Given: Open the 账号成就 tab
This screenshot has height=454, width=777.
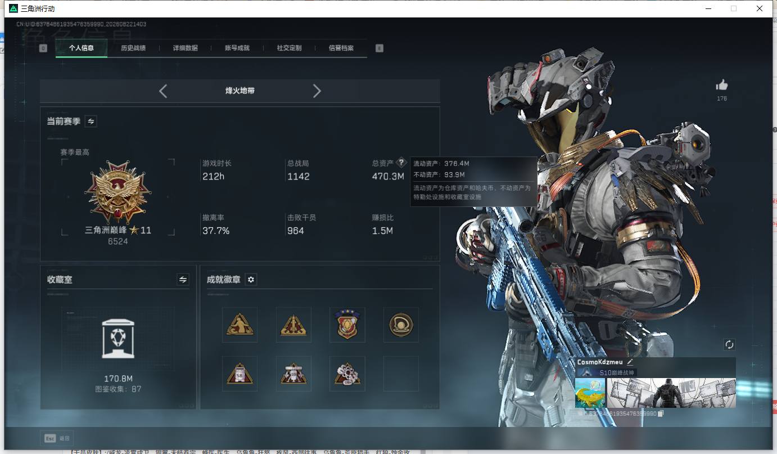Looking at the screenshot, I should tap(237, 48).
